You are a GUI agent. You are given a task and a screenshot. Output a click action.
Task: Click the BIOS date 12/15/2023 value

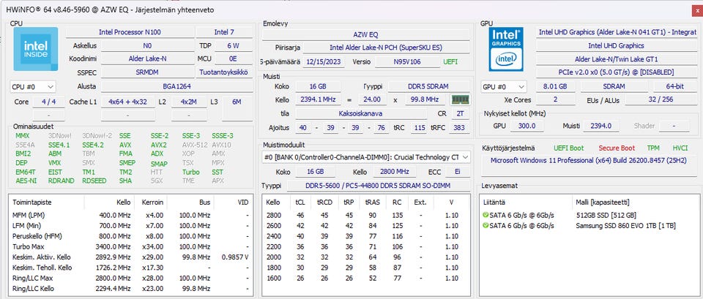pos(324,61)
